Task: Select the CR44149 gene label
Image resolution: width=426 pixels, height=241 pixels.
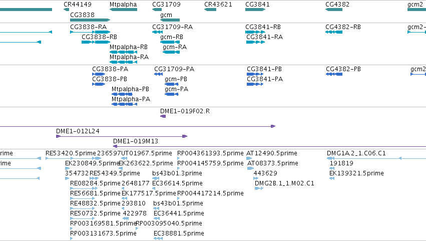Action: pyautogui.click(x=78, y=5)
